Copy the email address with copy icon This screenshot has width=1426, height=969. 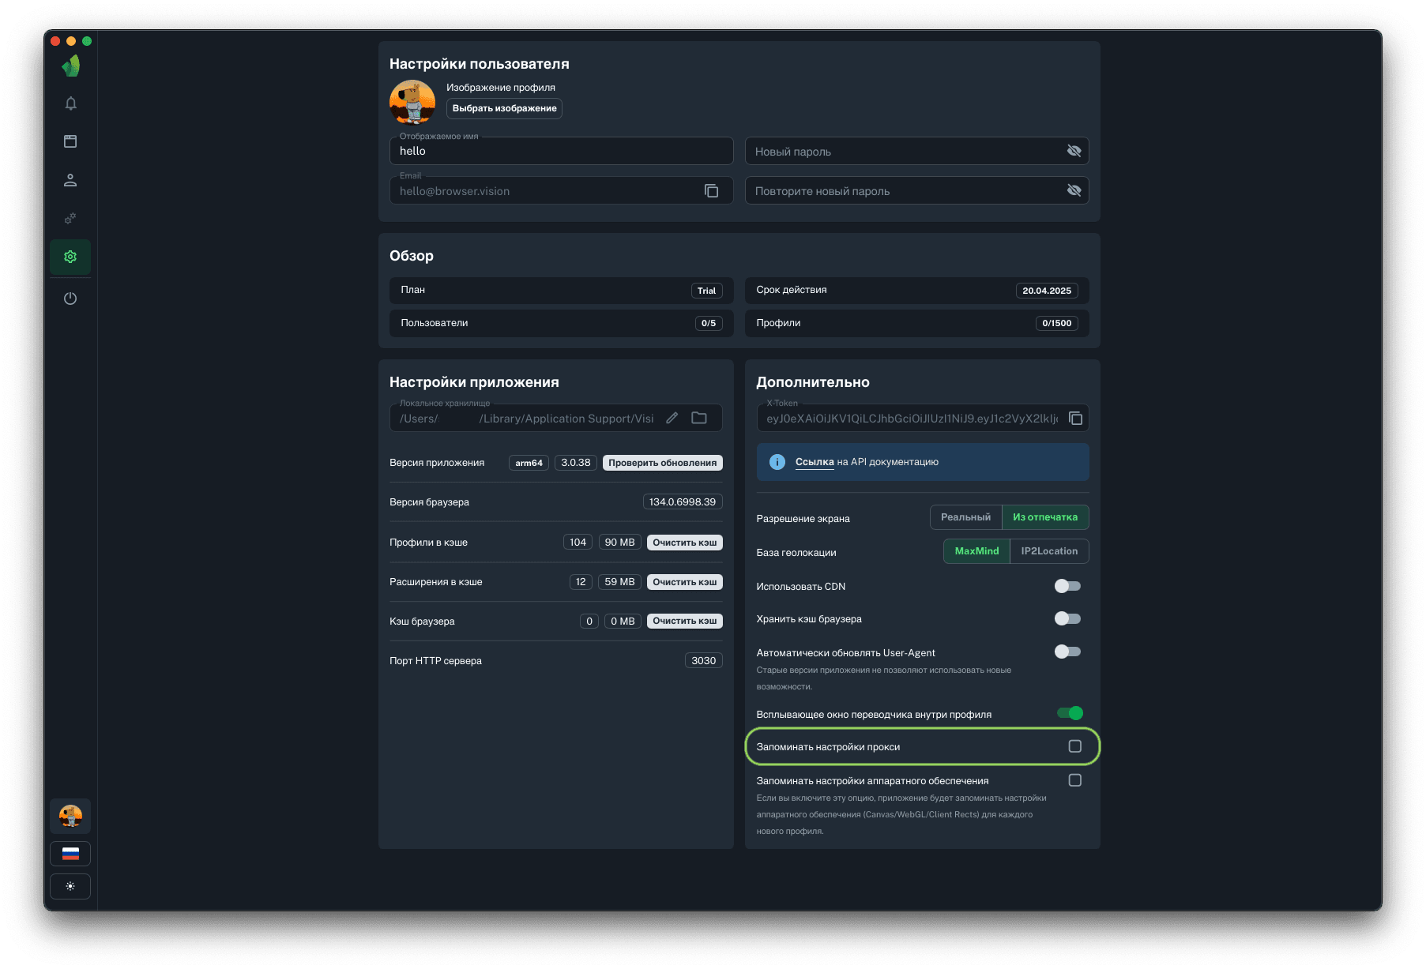[x=711, y=191]
